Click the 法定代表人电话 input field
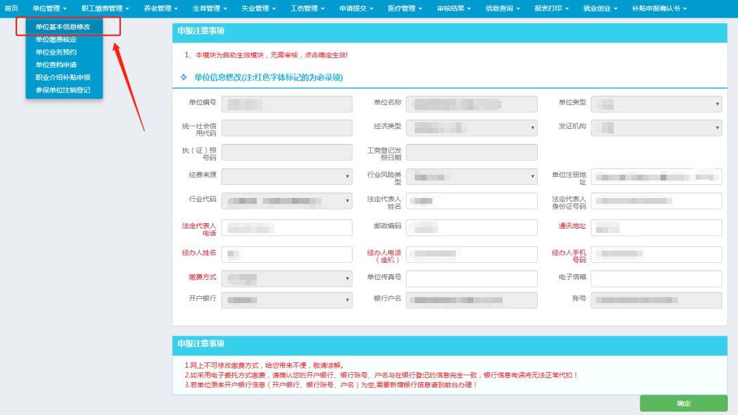The image size is (738, 415). click(287, 228)
